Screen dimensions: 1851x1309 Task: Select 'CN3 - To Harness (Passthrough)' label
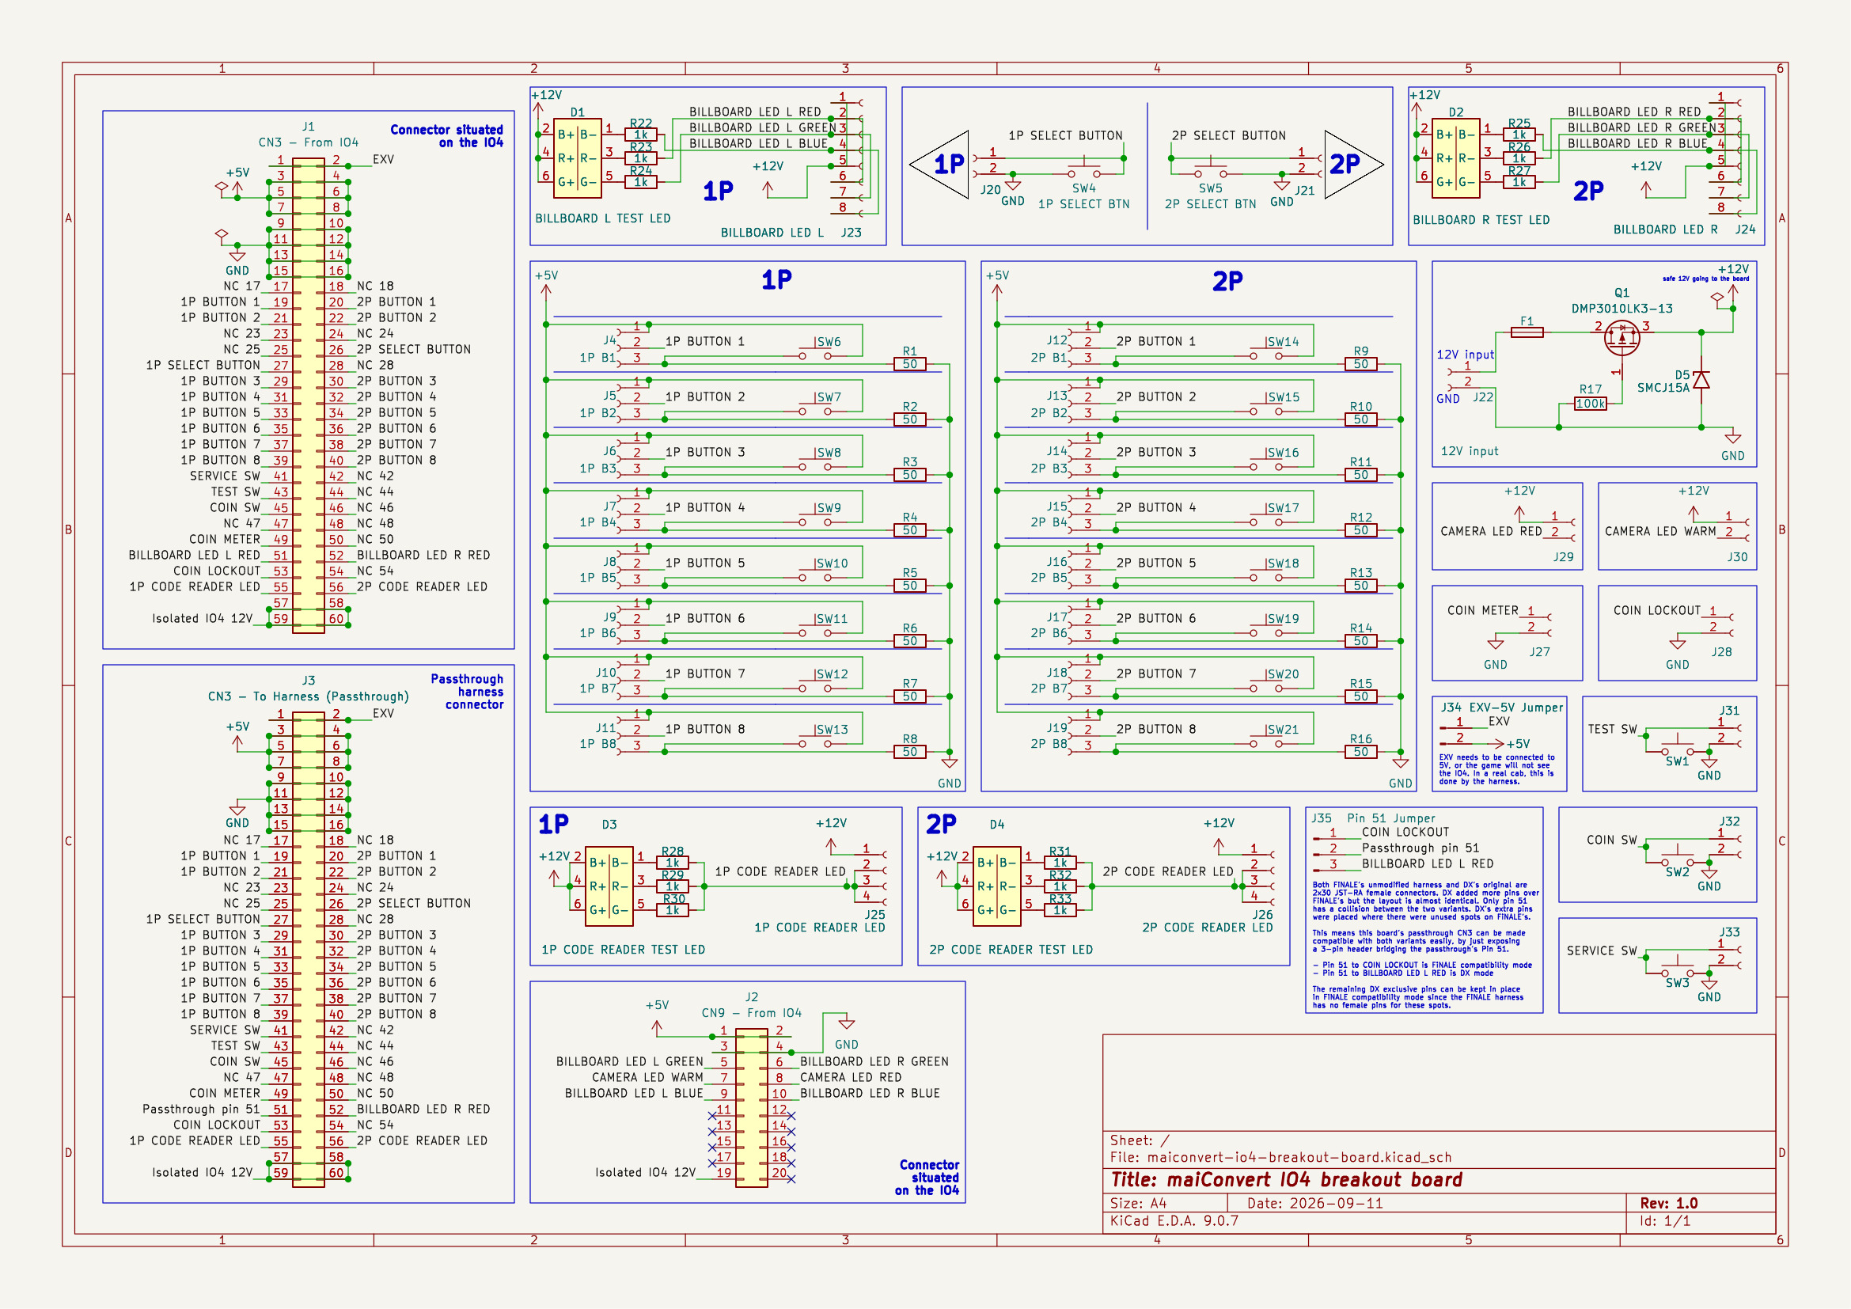click(308, 696)
